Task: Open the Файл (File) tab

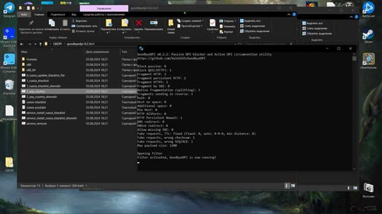Action: (x=24, y=15)
